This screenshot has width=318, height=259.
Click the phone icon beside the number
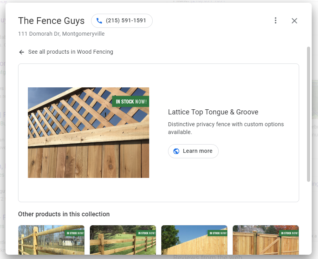click(99, 21)
